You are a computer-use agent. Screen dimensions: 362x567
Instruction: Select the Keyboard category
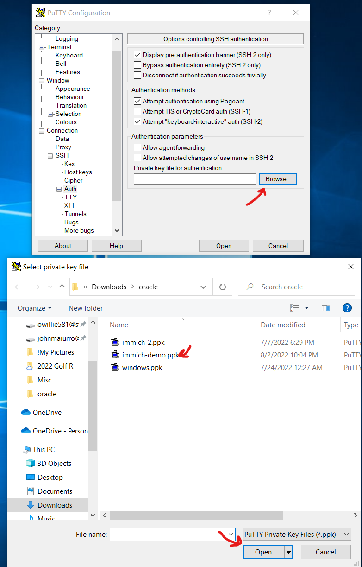point(69,55)
